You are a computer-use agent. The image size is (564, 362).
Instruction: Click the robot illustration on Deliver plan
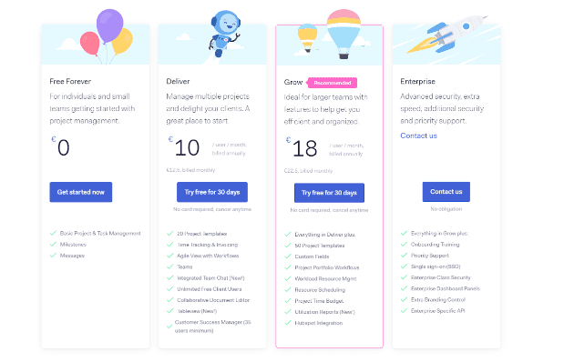coord(224,34)
